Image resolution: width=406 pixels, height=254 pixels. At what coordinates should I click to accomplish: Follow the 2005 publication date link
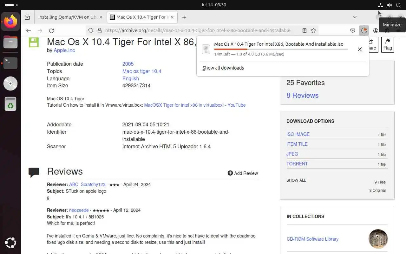coord(128,64)
